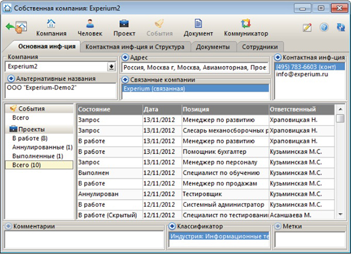Select phone (495) 783-6603 contact entry

pyautogui.click(x=310, y=67)
